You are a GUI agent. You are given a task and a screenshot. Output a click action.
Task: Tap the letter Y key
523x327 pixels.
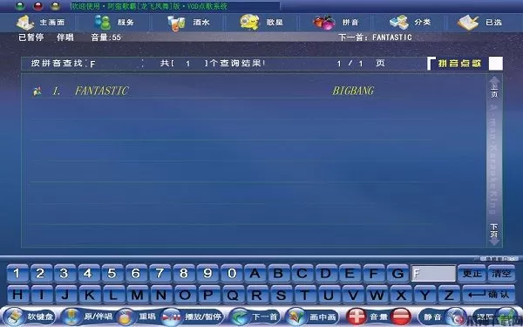point(425,295)
